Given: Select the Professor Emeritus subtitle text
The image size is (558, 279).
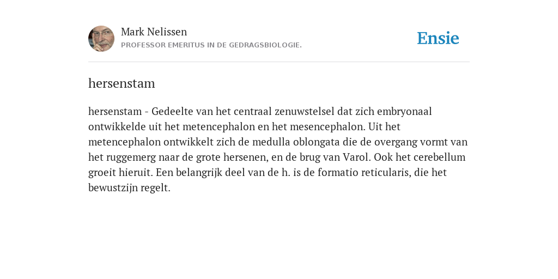Looking at the screenshot, I should pos(211,45).
